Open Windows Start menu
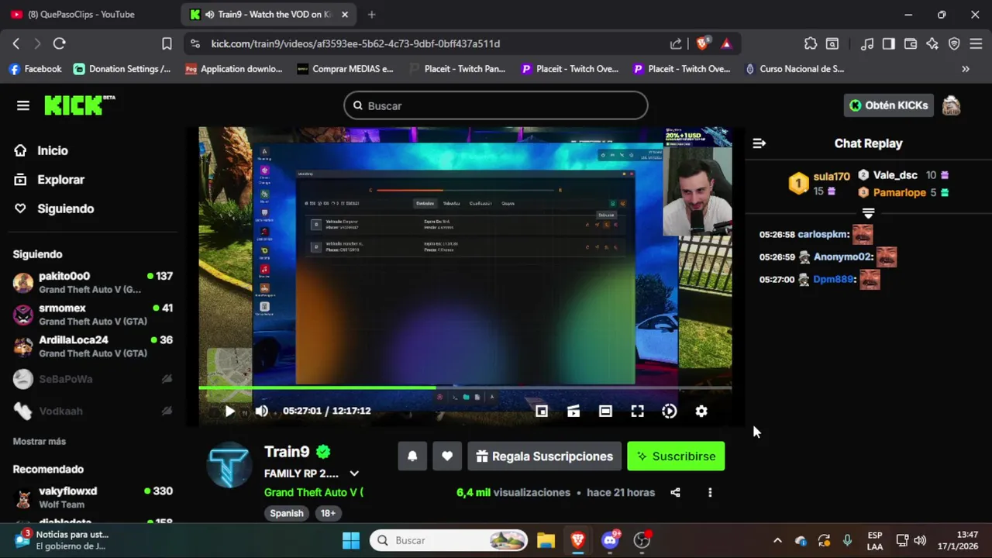The image size is (992, 558). [351, 540]
